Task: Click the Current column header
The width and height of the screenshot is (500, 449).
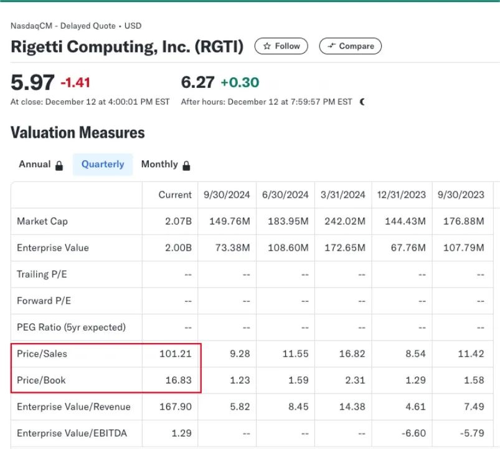Action: point(175,195)
